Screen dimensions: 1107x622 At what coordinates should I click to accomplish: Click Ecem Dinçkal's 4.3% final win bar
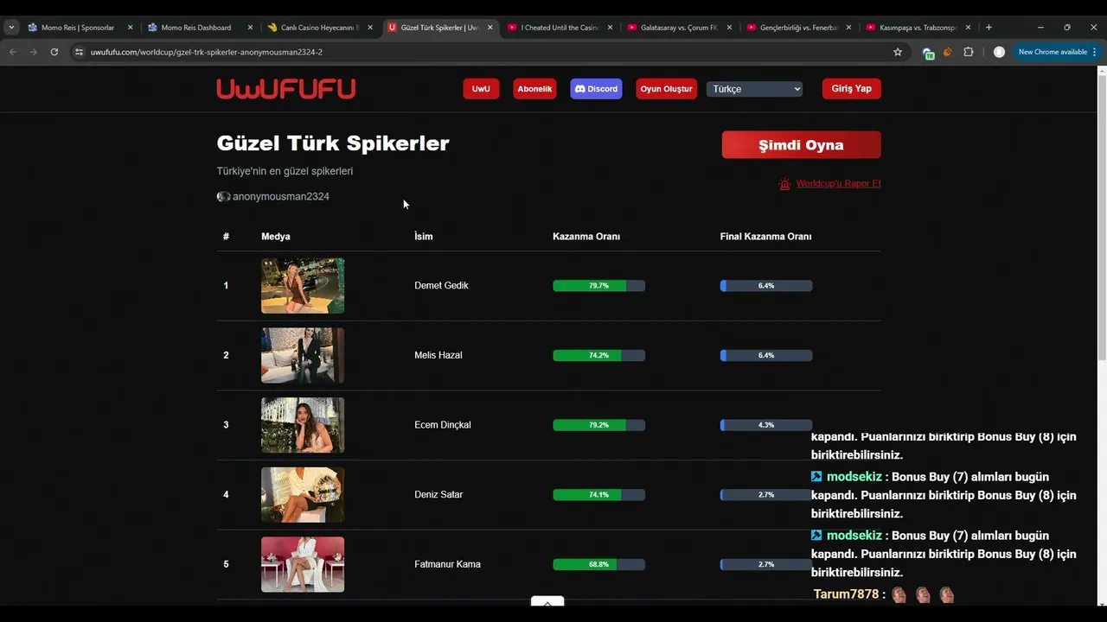coord(766,425)
